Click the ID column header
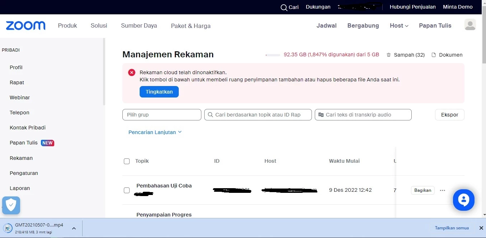Screen dimensions: 486x238 point(217,161)
